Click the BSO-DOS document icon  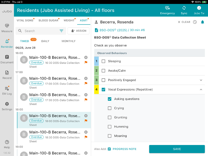coord(96,30)
